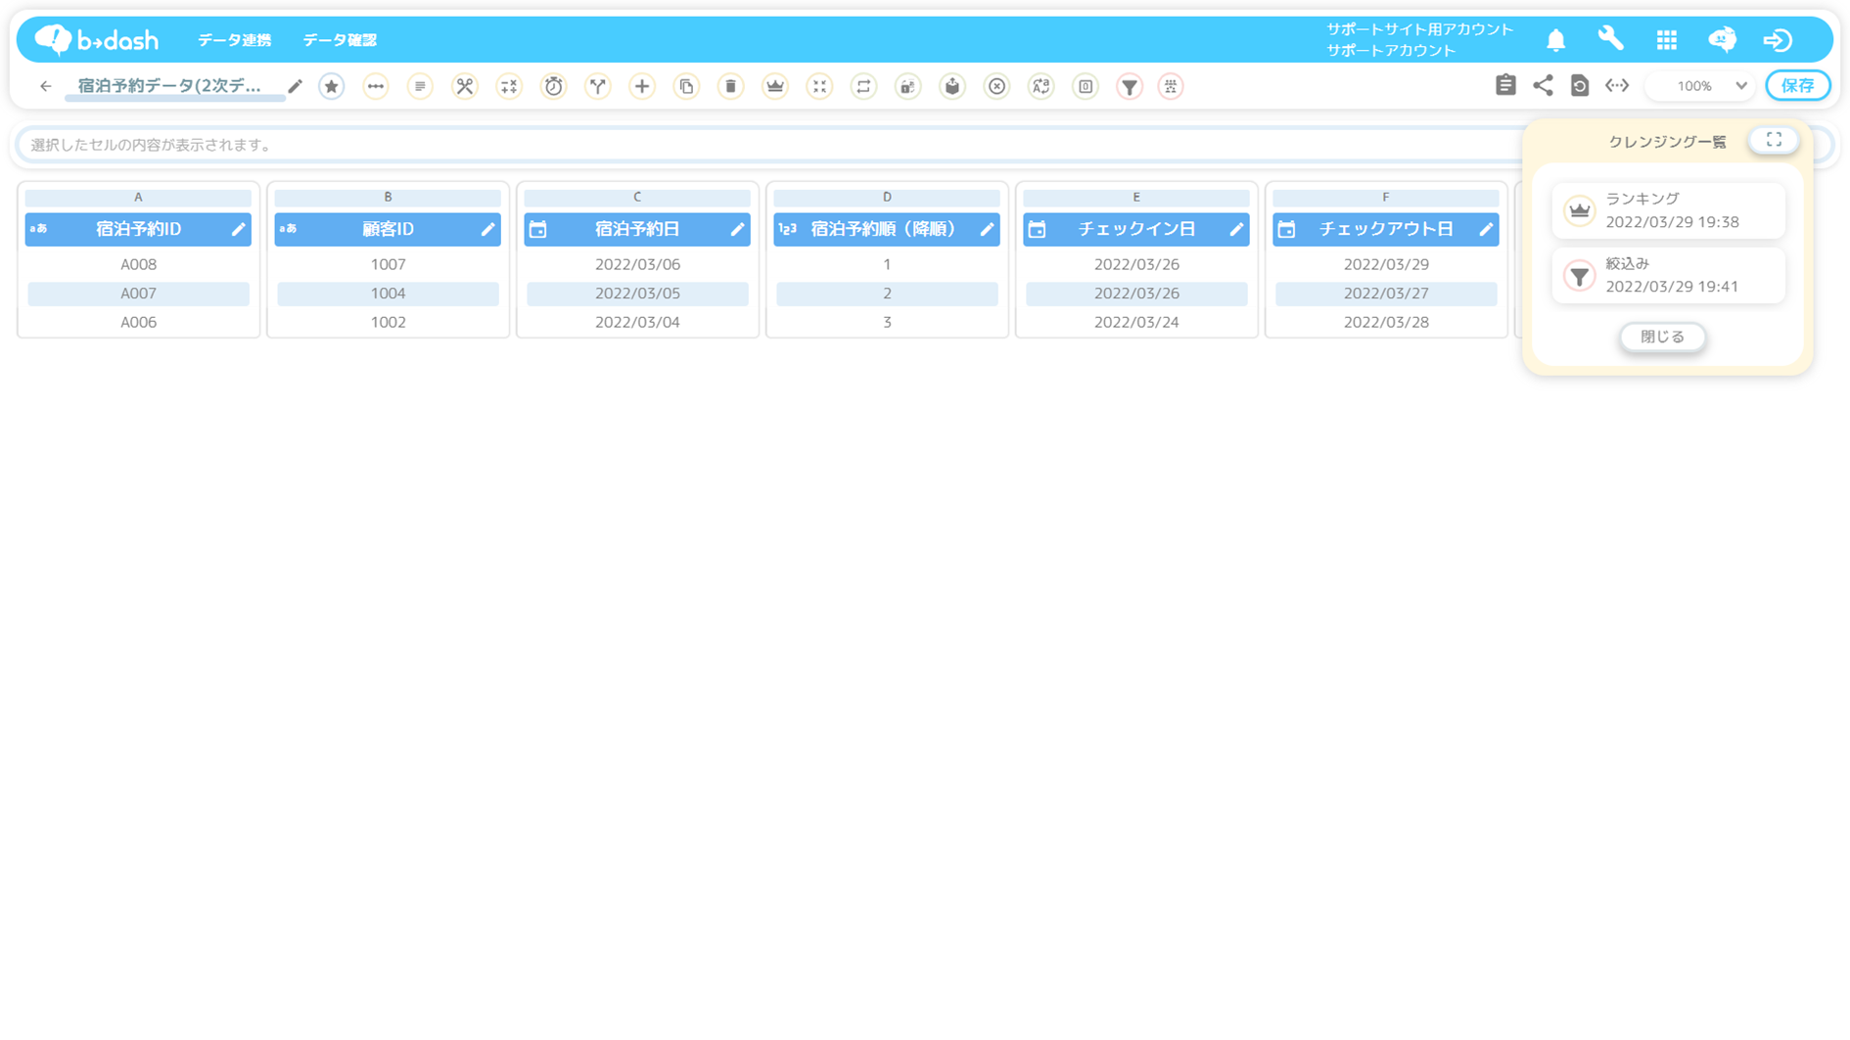Select the horizontal width arrows tool

click(376, 86)
